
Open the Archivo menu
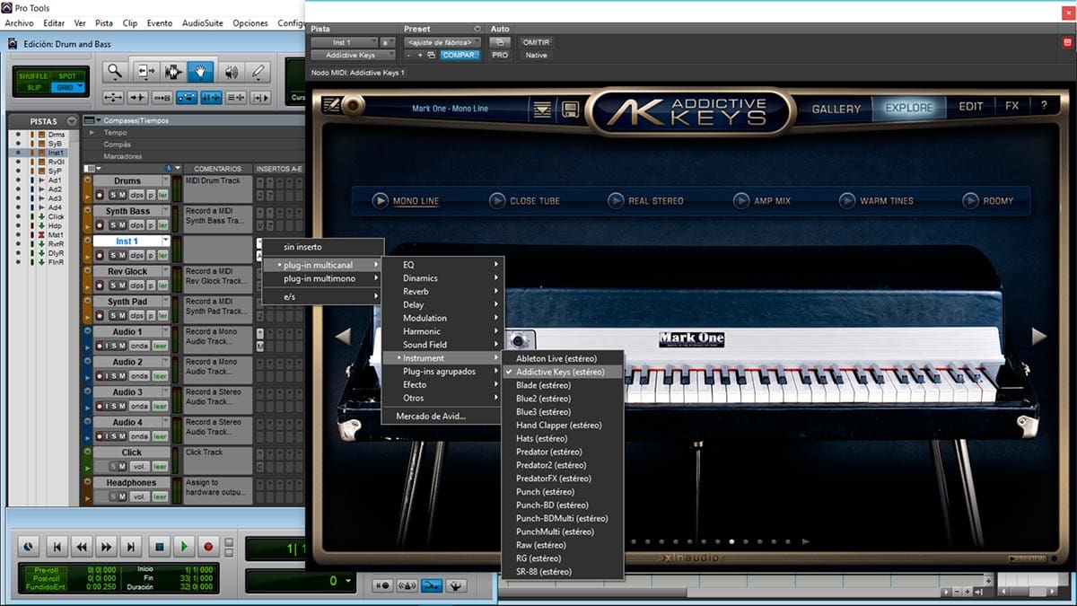[20, 22]
